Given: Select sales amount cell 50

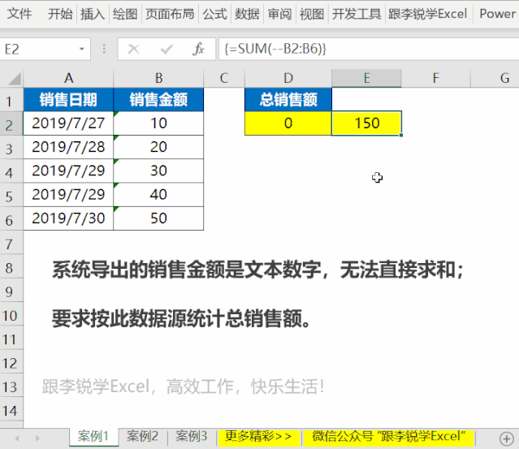Looking at the screenshot, I should [x=158, y=218].
